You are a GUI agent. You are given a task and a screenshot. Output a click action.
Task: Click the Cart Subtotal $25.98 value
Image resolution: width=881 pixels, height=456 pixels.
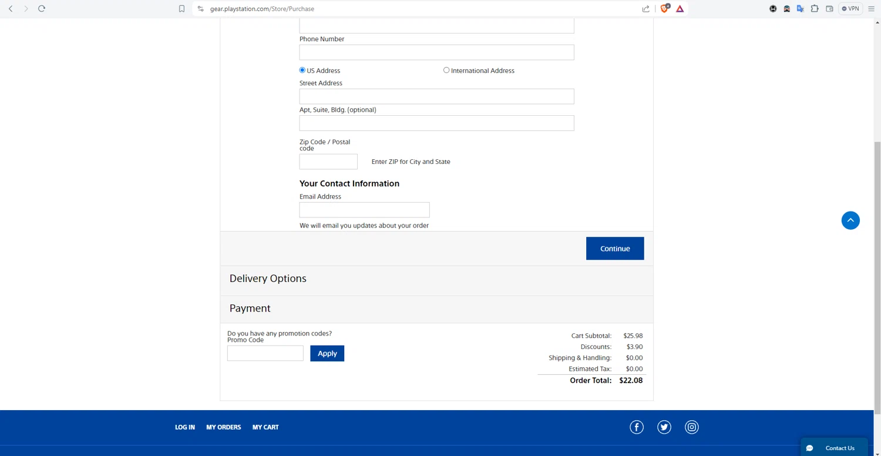(x=633, y=336)
